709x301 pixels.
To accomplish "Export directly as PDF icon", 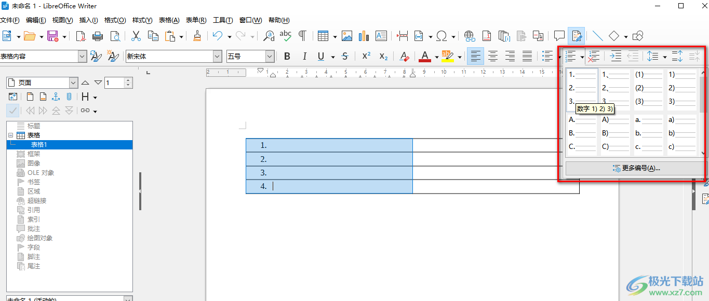I will [81, 36].
